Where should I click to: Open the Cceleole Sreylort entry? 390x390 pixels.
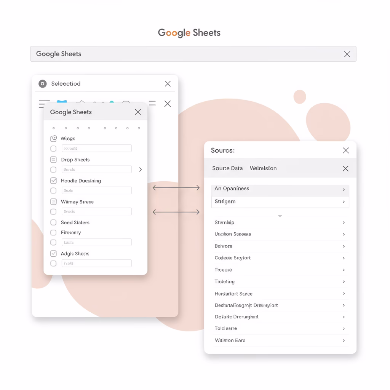pyautogui.click(x=280, y=258)
